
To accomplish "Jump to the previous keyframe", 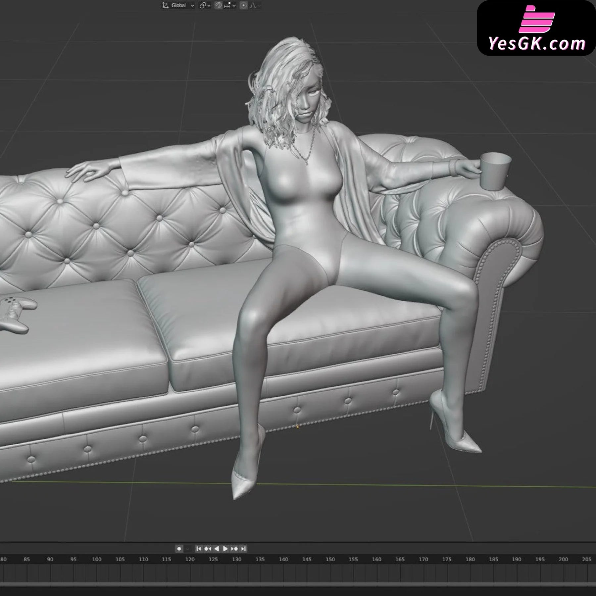I will [208, 549].
